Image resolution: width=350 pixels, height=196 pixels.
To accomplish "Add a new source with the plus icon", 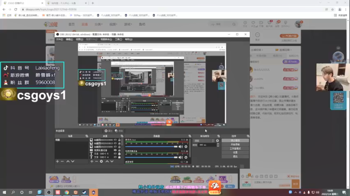I will [x=92, y=161].
